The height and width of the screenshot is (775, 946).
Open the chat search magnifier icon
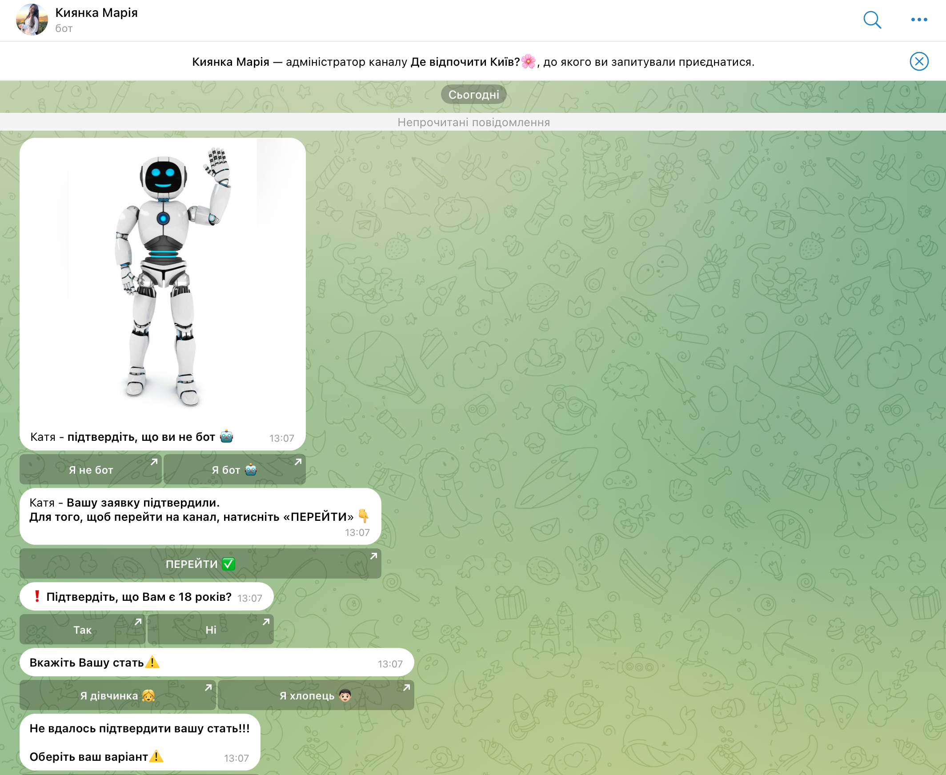871,20
